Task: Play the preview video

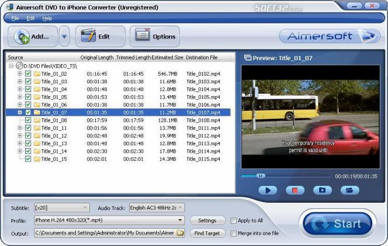Action: click(268, 190)
